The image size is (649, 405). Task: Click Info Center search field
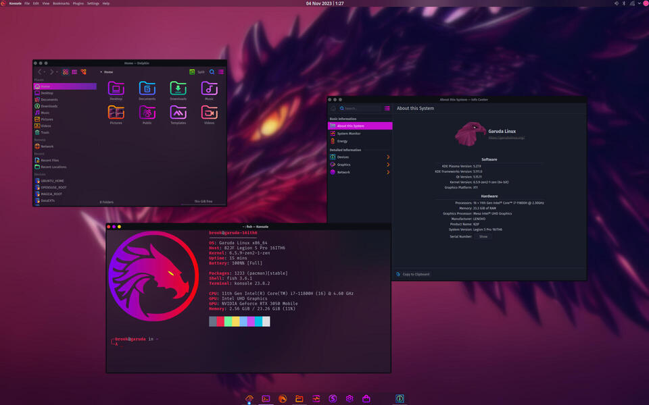point(359,108)
